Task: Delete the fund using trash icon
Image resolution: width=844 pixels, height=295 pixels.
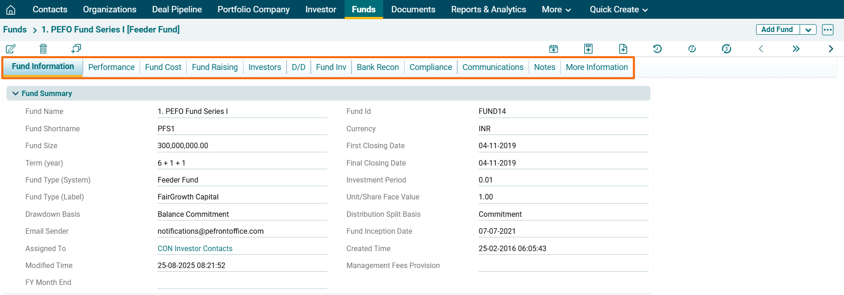Action: point(43,48)
